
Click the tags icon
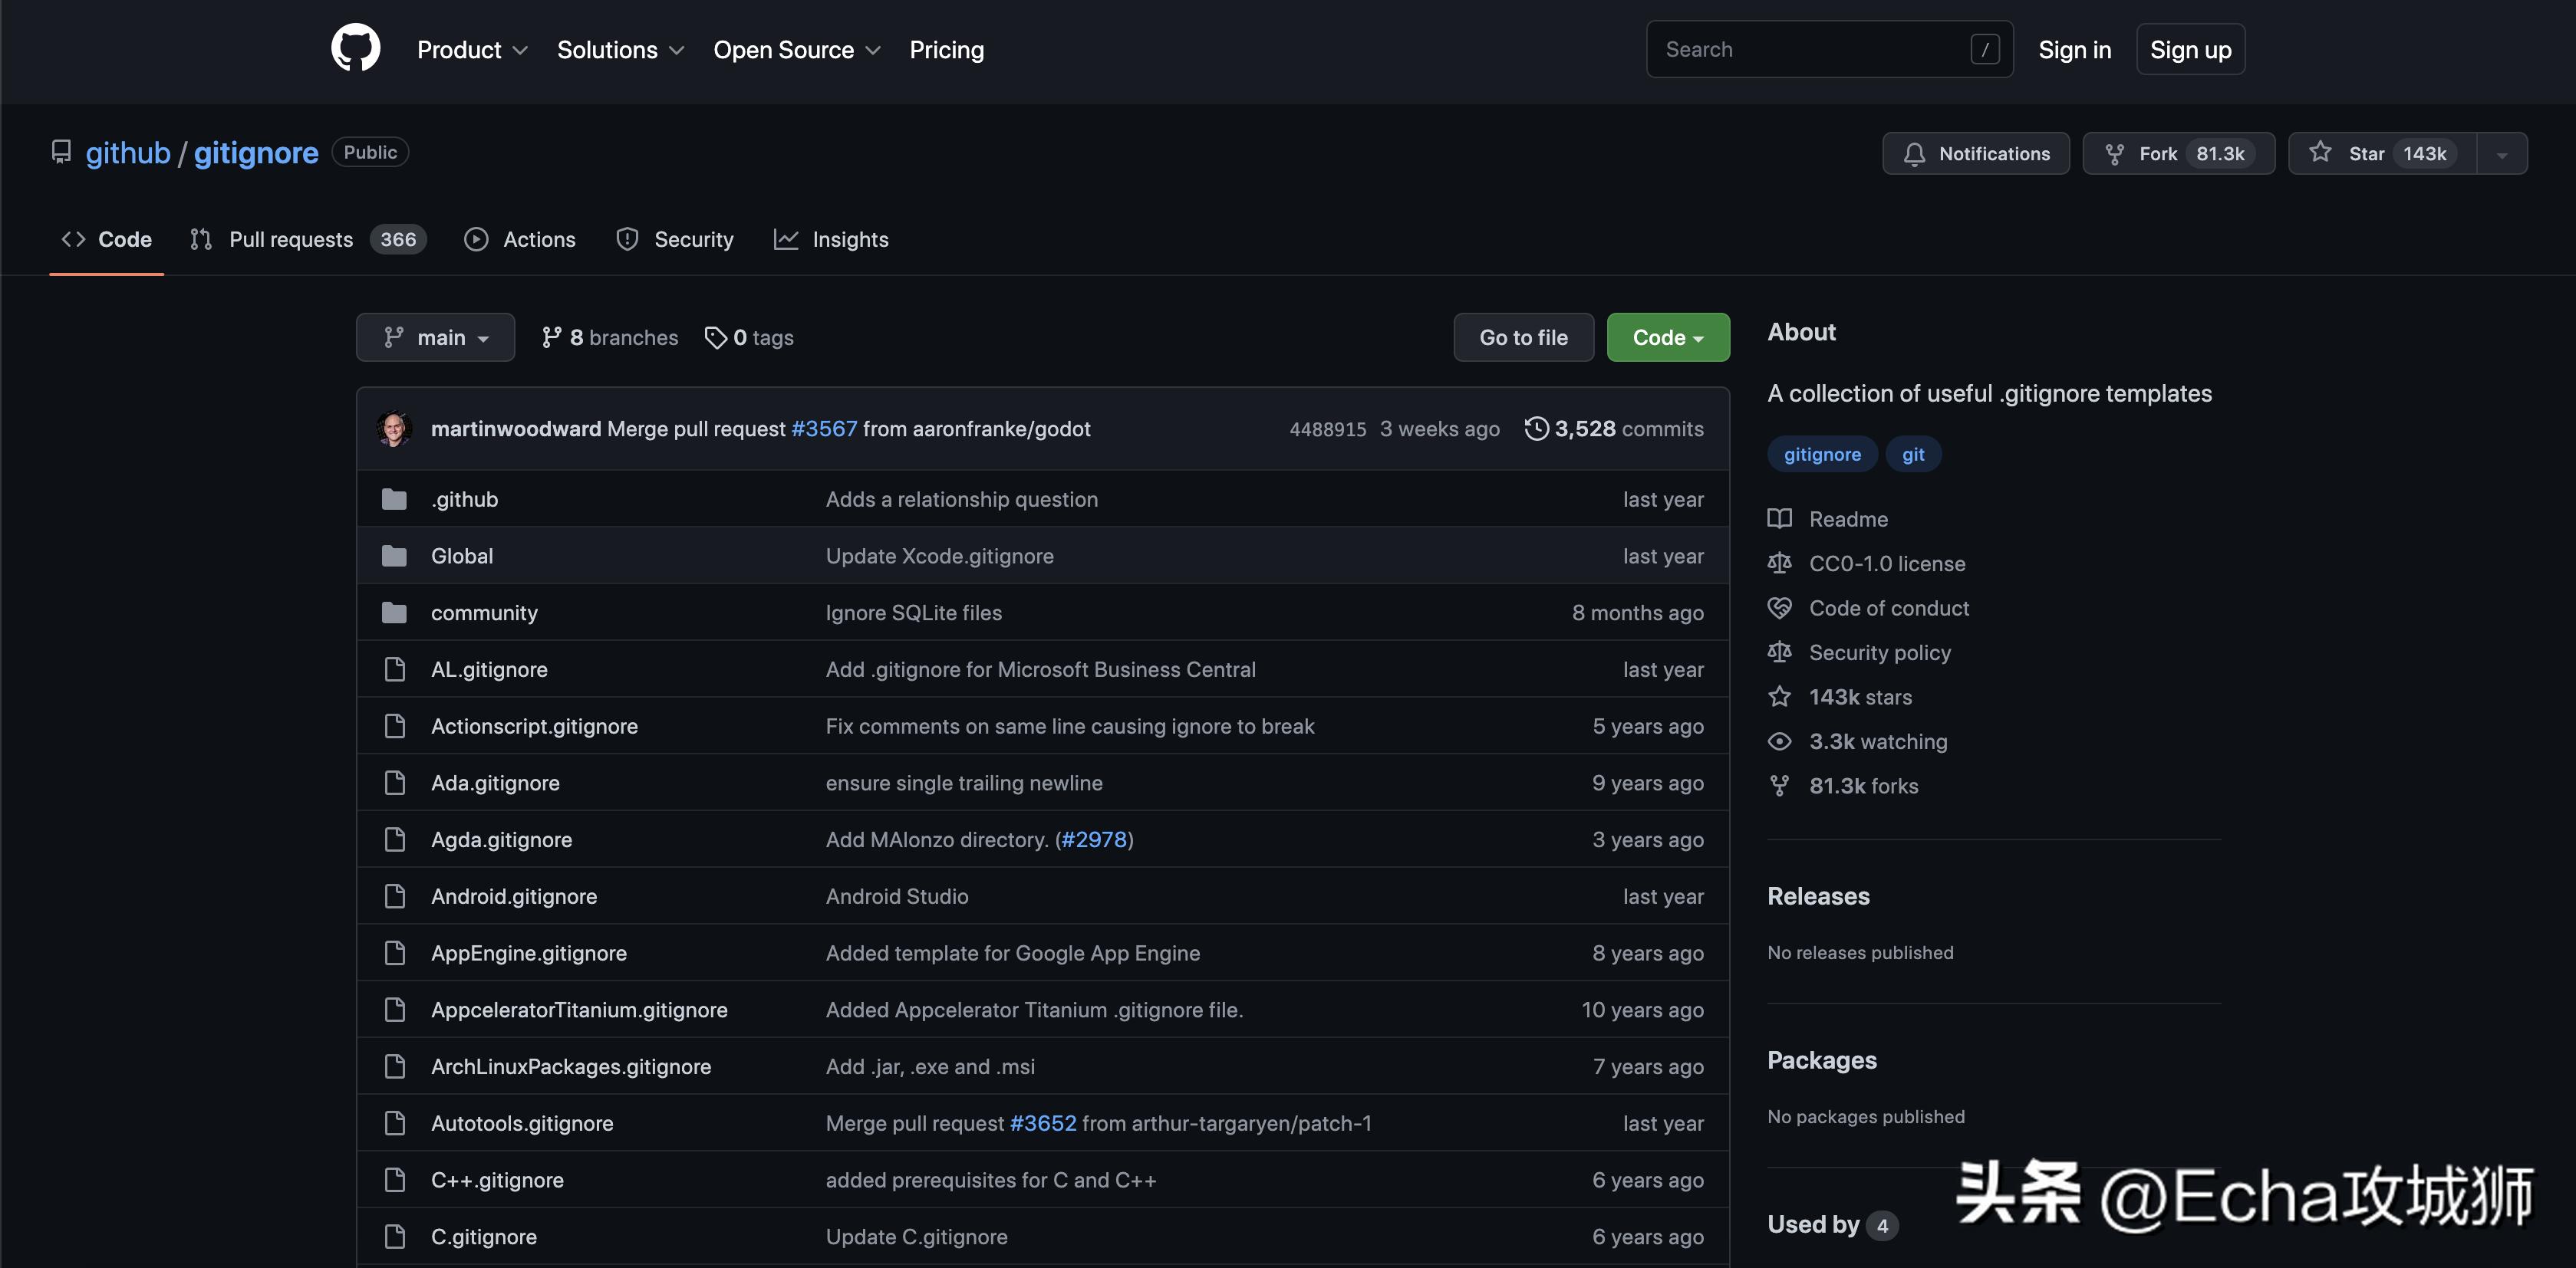click(715, 338)
